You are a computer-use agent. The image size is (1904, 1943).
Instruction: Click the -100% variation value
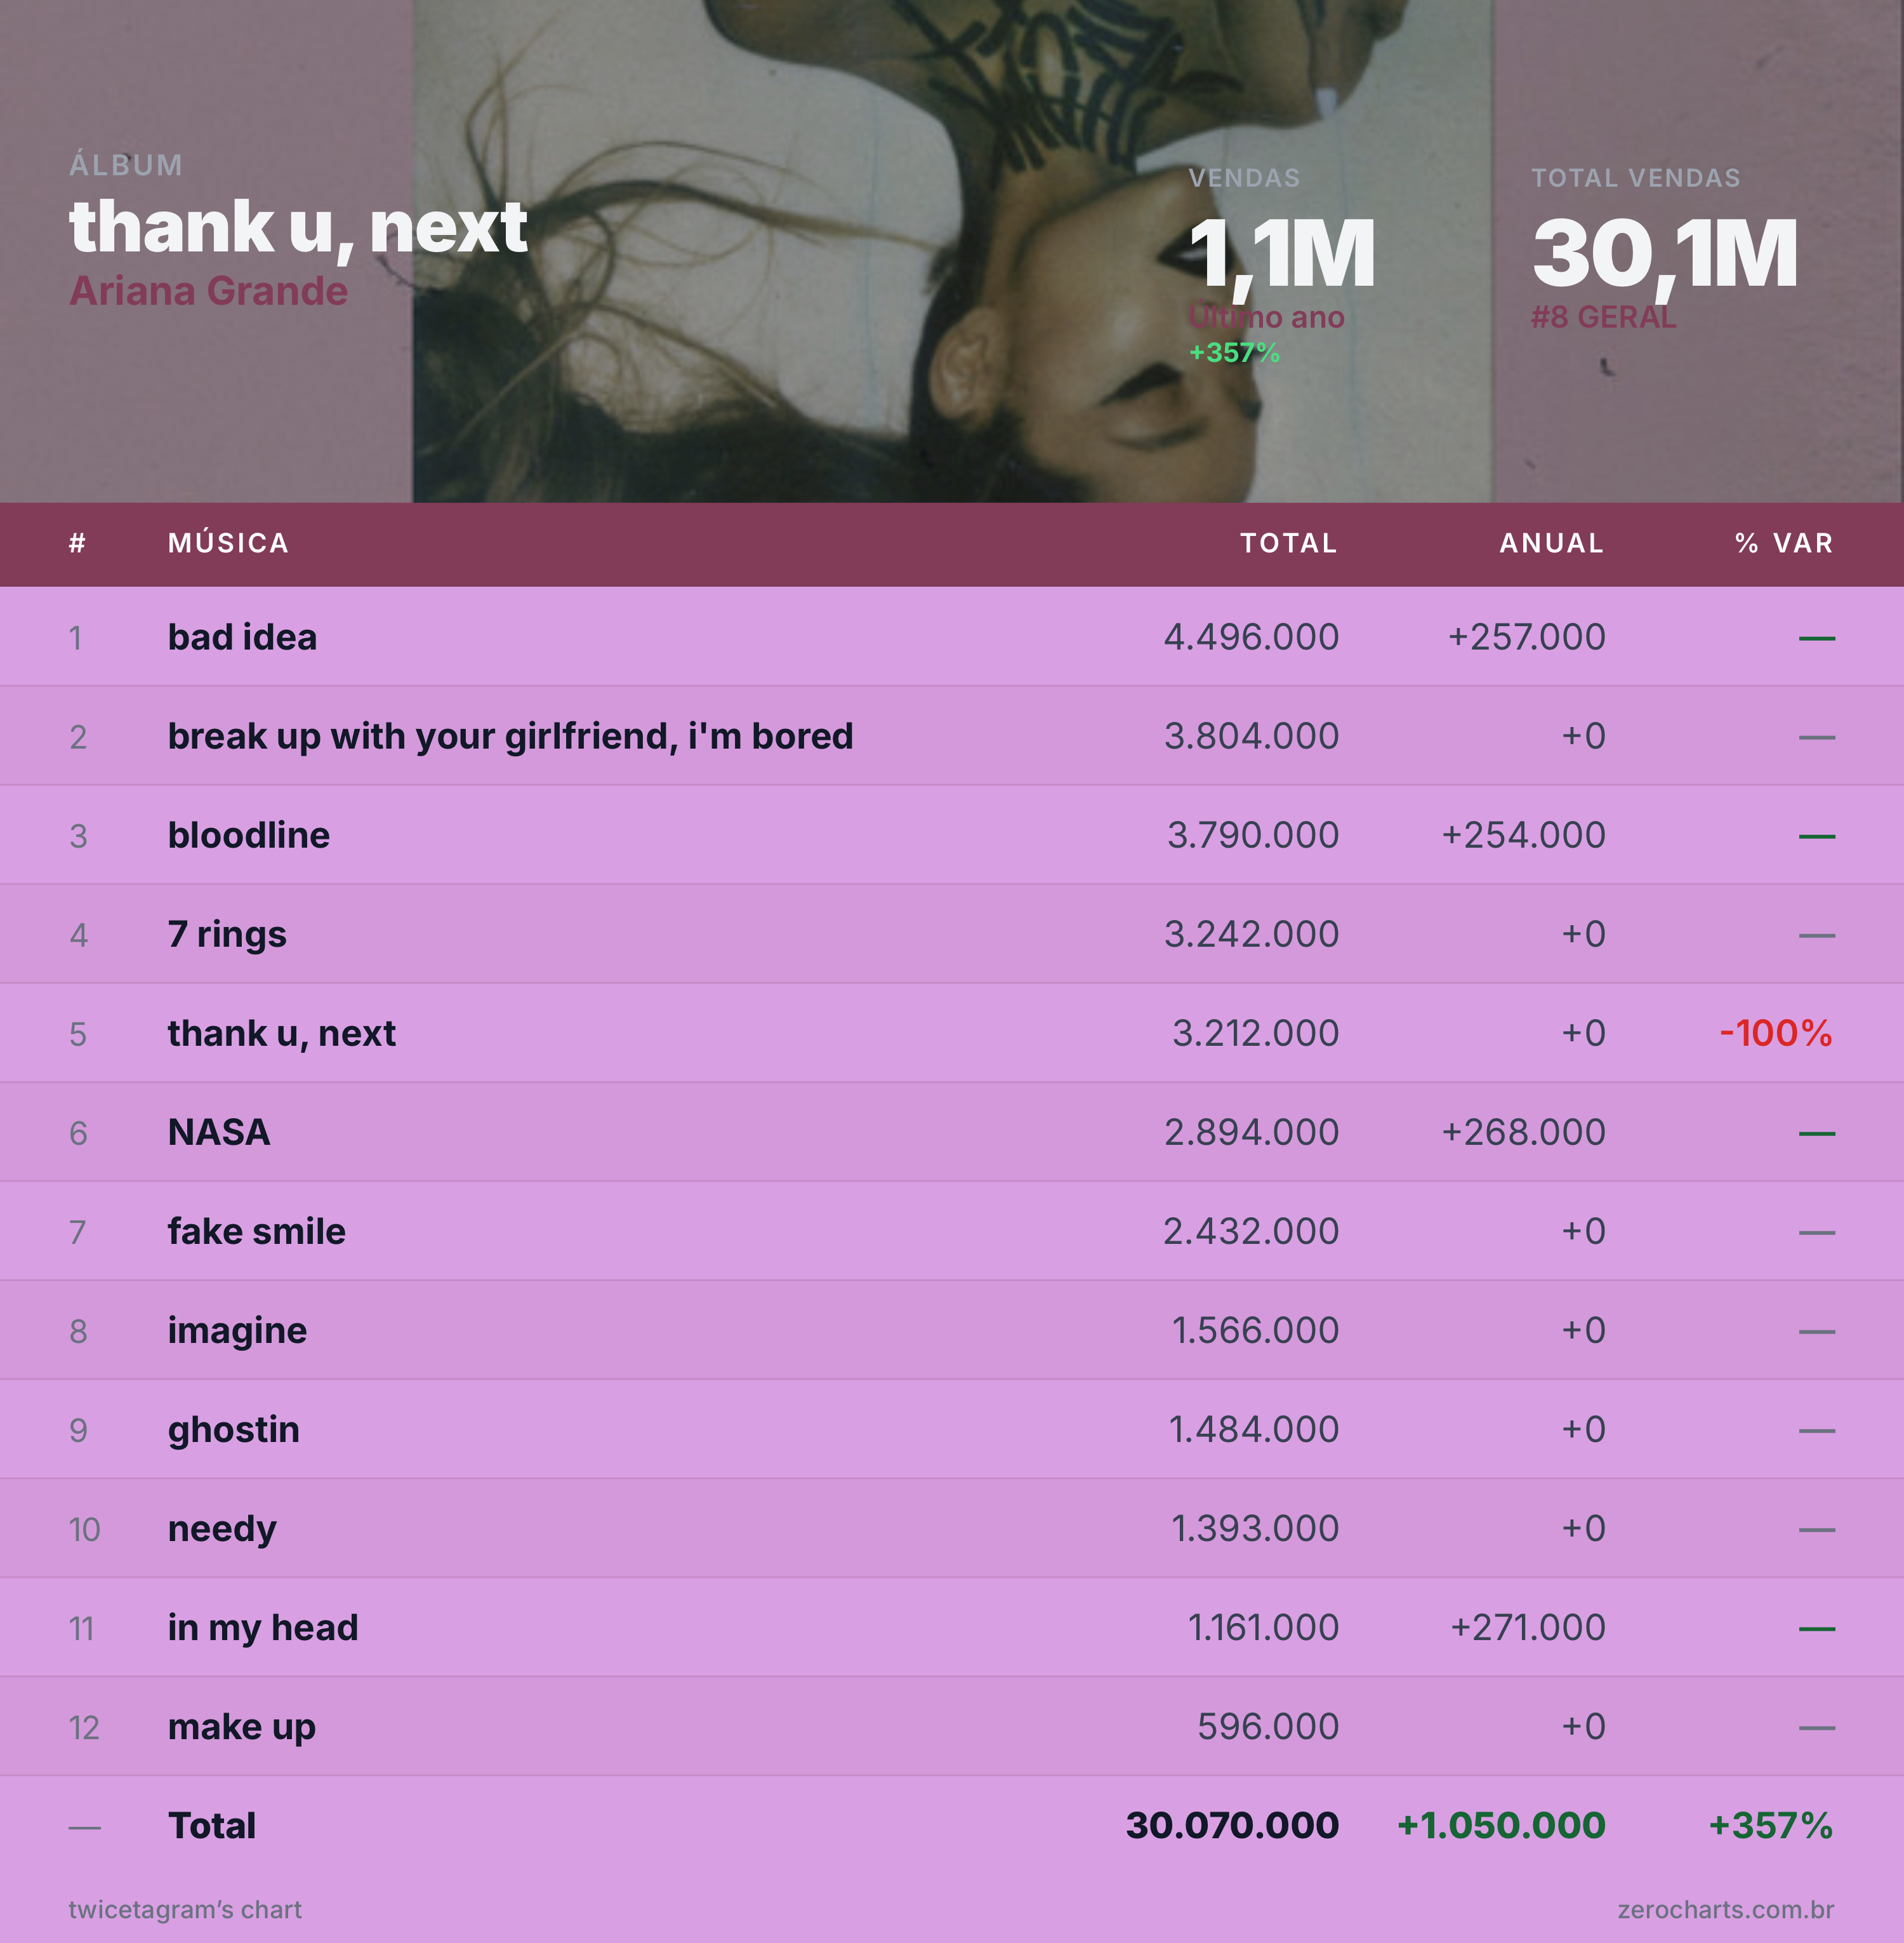pyautogui.click(x=1776, y=1032)
